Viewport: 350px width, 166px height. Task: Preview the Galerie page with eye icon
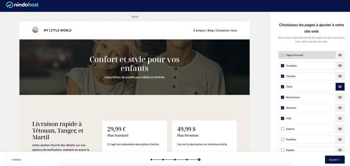[x=340, y=129]
